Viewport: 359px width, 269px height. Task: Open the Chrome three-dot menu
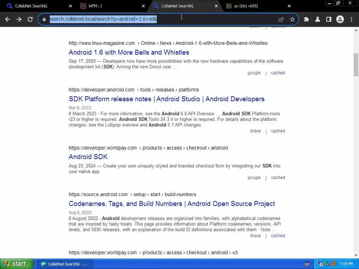(x=351, y=19)
